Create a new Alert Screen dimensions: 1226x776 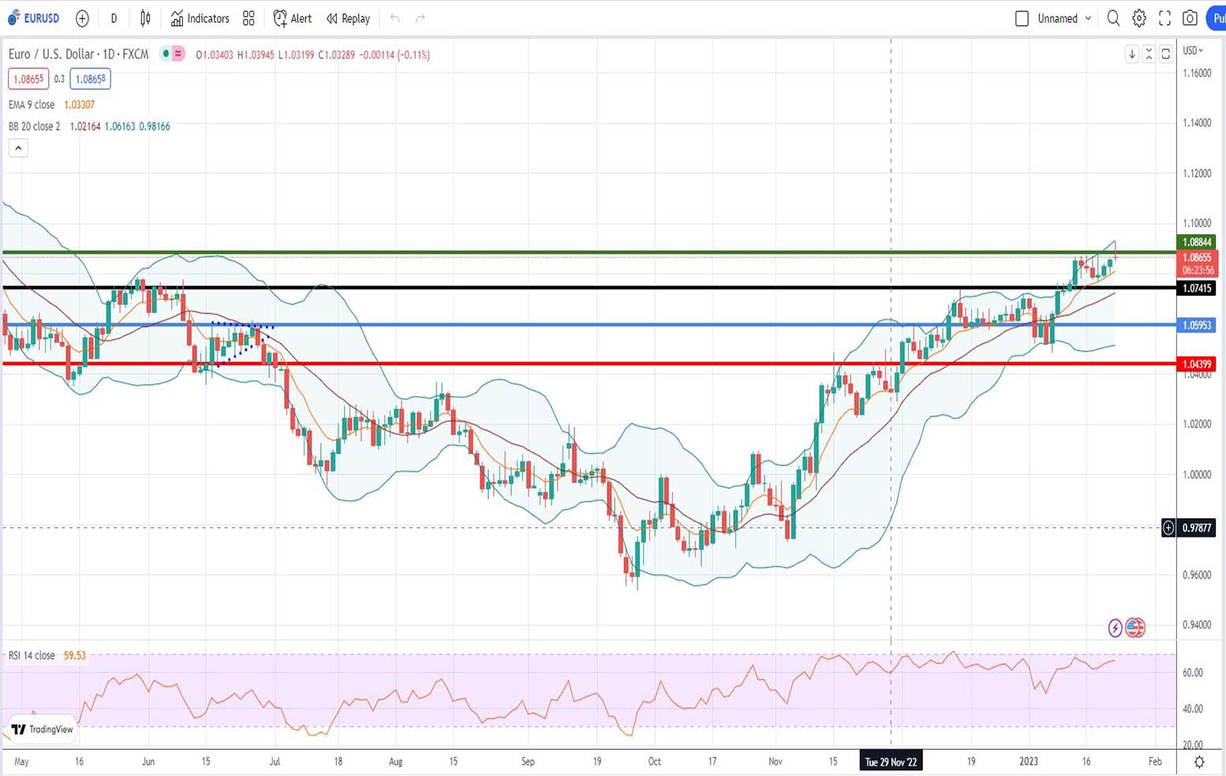point(292,18)
